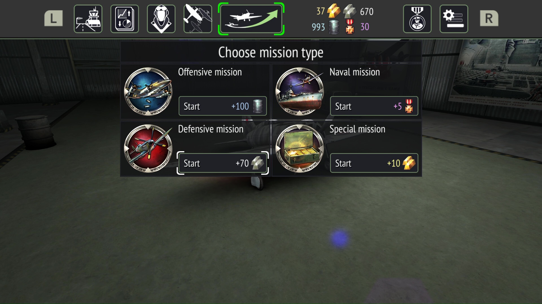Click the R shoulder button
The image size is (542, 304).
(489, 19)
